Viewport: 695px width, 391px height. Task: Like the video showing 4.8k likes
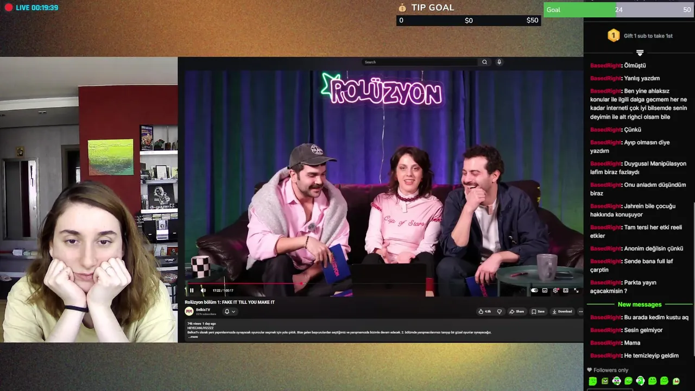[485, 311]
